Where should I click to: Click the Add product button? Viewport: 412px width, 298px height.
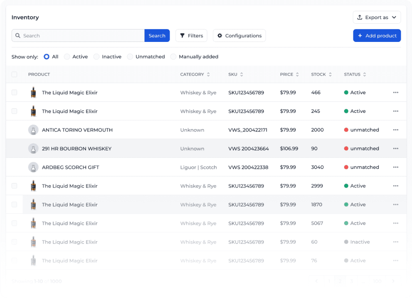(377, 36)
